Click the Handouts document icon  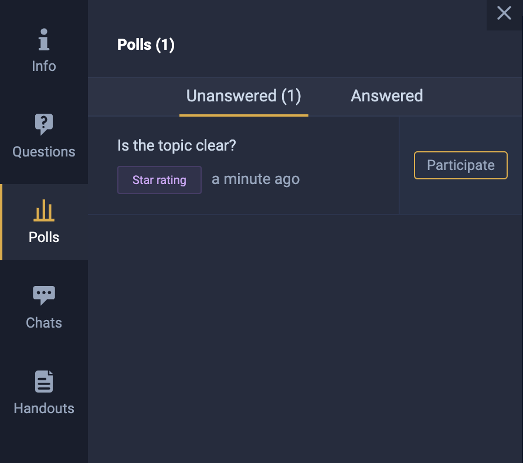pyautogui.click(x=44, y=382)
